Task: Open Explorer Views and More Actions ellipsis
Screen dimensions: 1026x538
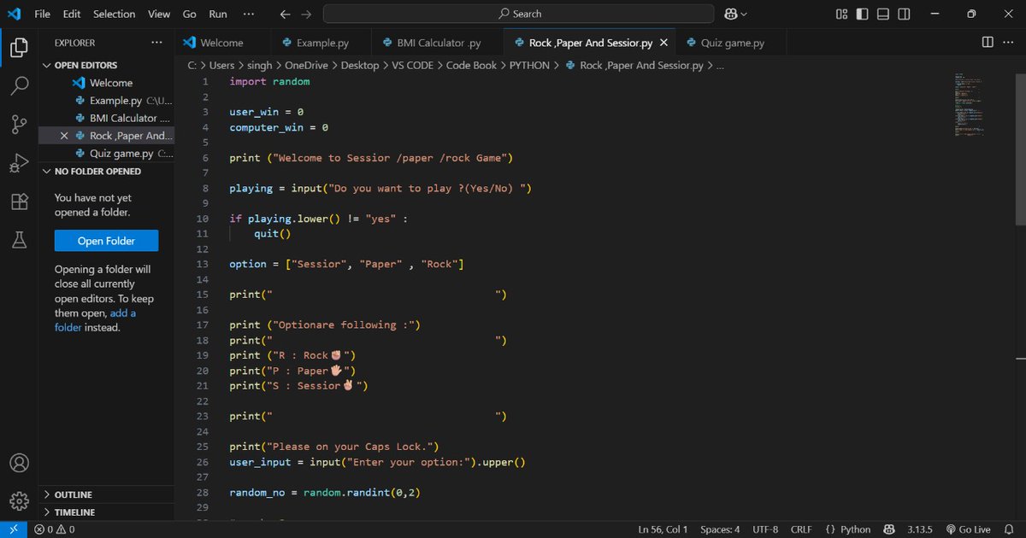Action: 156,43
